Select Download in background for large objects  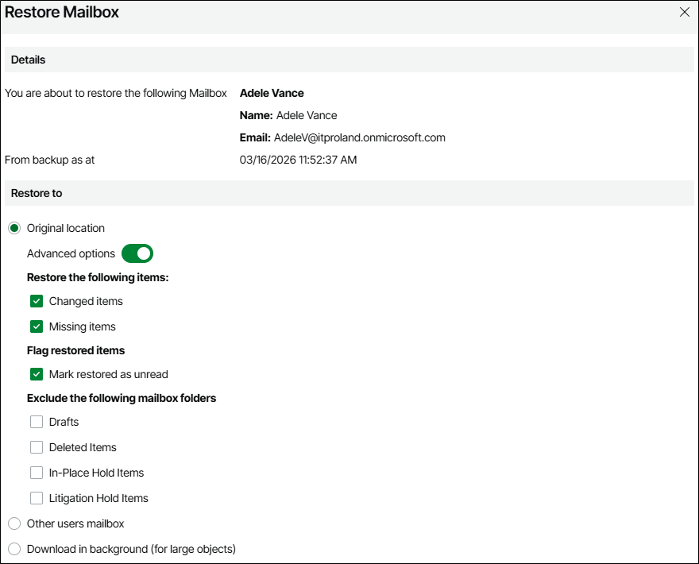pos(14,549)
